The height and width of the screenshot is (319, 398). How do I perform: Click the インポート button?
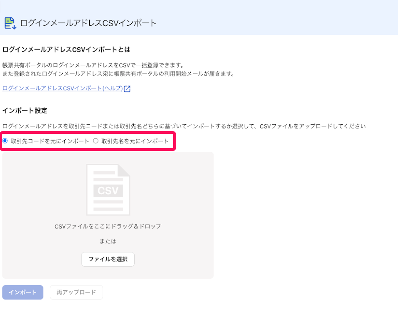(x=22, y=292)
